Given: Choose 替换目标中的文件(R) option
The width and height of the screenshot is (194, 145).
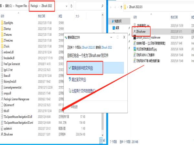Looking at the screenshot, I should pyautogui.click(x=95, y=68).
